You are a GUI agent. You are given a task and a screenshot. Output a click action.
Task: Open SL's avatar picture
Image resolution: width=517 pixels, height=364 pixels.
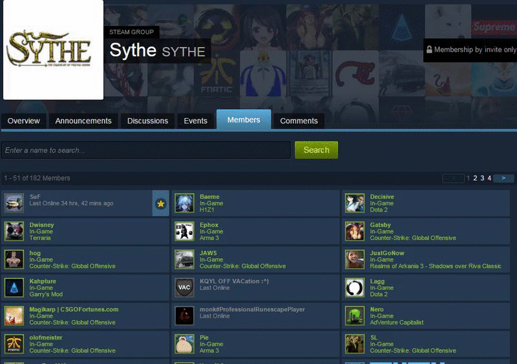tap(355, 344)
